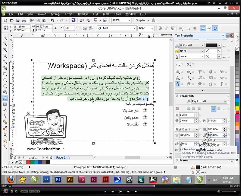Open the % of Char. height dropdown
Image resolution: width=241 pixels, height=196 pixels.
[x=197, y=129]
